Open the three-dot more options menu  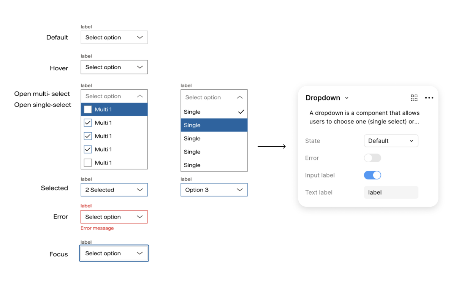(429, 98)
